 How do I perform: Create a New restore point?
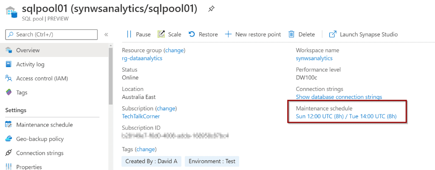click(x=253, y=34)
